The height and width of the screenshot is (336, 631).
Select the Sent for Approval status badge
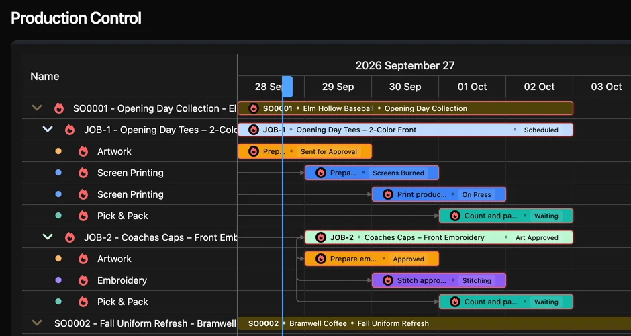point(329,151)
